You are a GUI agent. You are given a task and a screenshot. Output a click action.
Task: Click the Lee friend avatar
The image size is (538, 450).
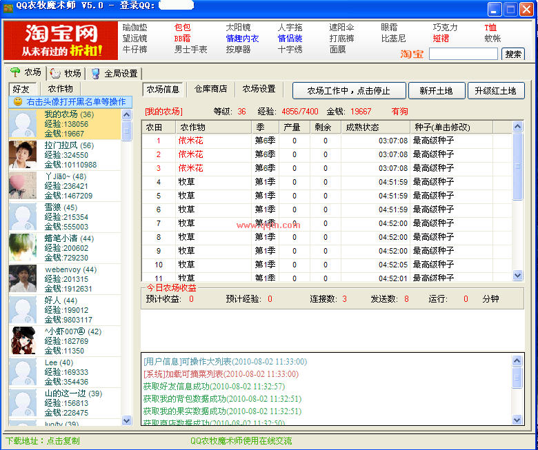tap(23, 372)
